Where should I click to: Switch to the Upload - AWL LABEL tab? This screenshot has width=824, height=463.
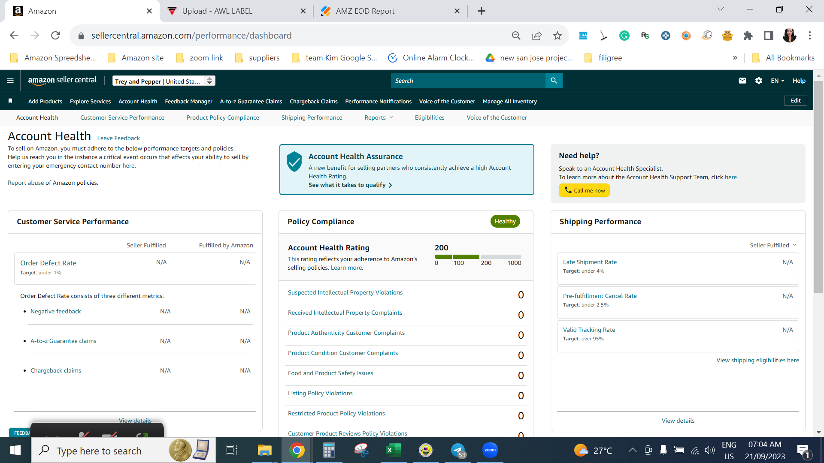pyautogui.click(x=236, y=11)
